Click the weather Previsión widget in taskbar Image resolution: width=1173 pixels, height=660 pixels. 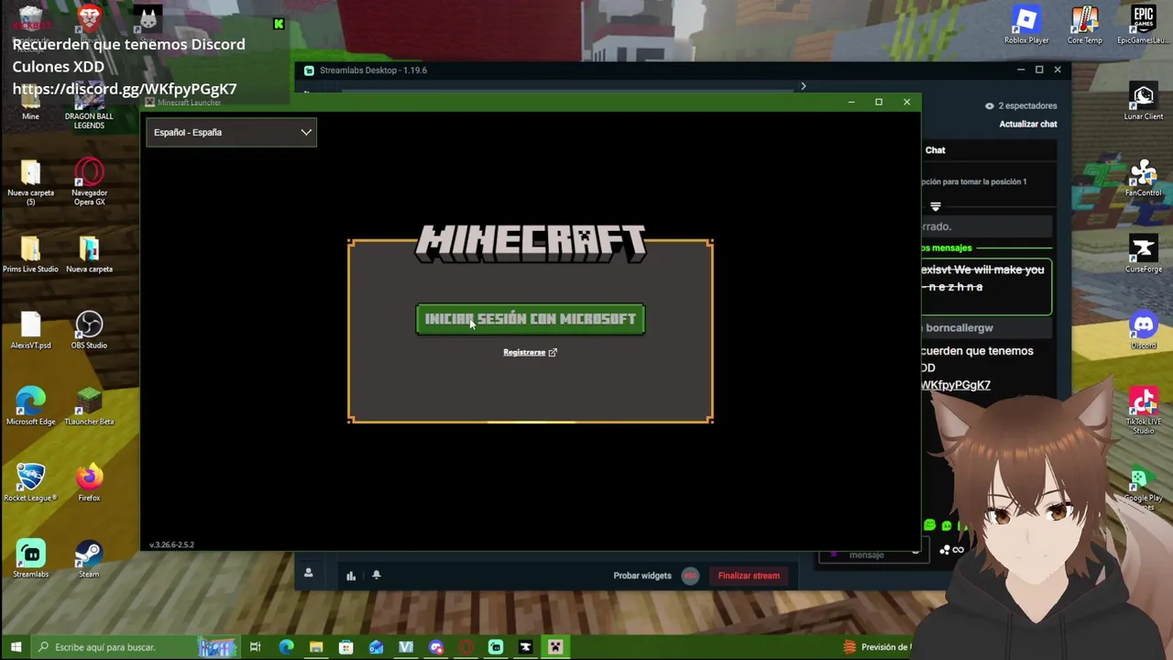(877, 647)
